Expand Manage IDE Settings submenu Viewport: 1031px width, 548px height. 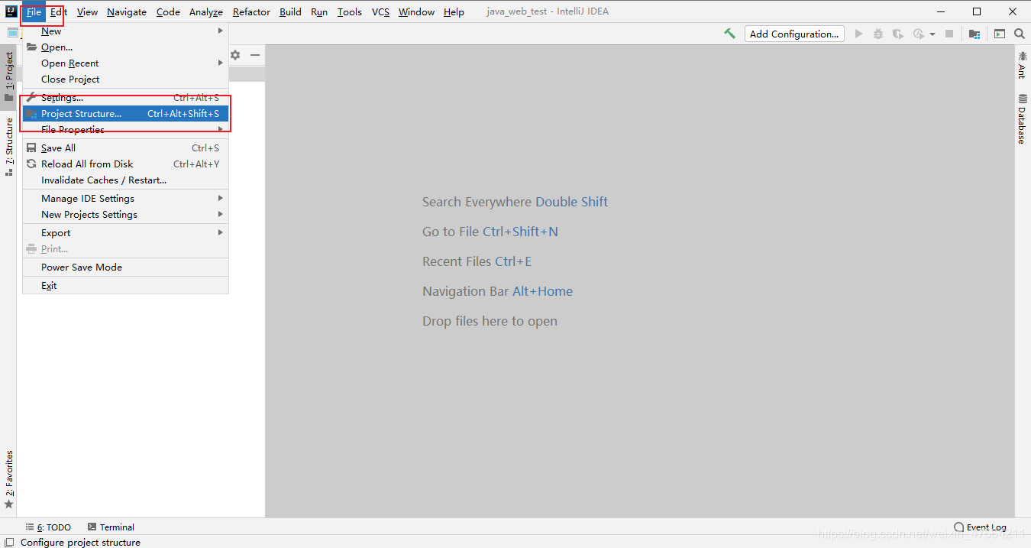125,199
